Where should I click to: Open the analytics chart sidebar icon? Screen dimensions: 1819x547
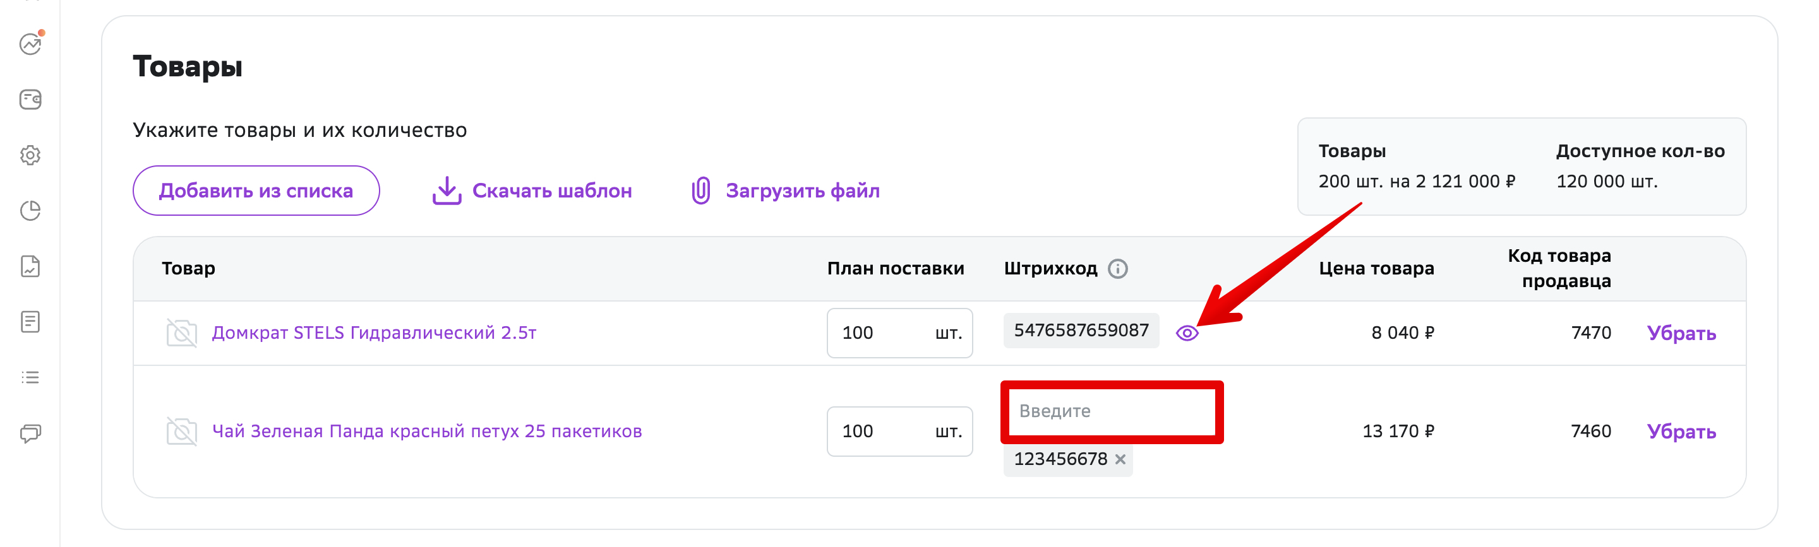30,44
